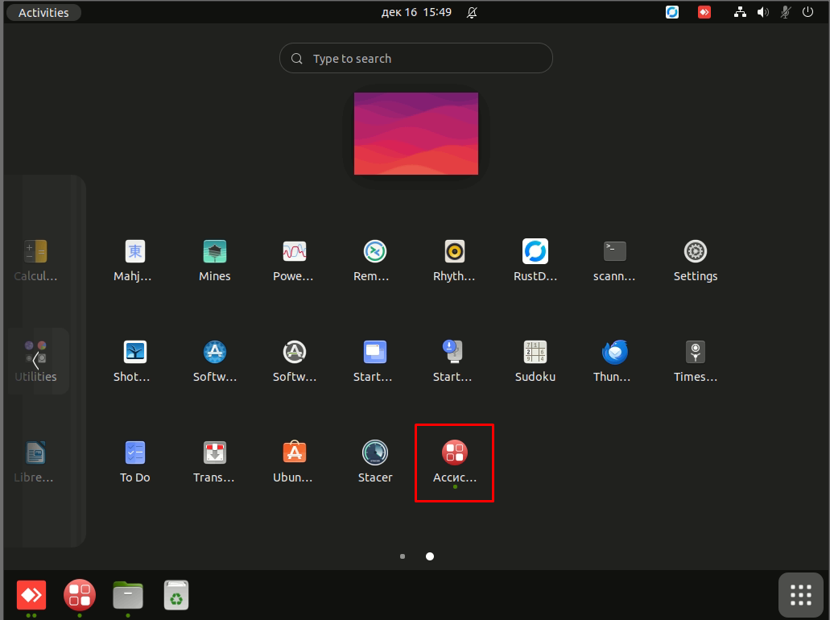The image size is (830, 620).
Task: Open the Settings gear app
Action: pos(695,252)
